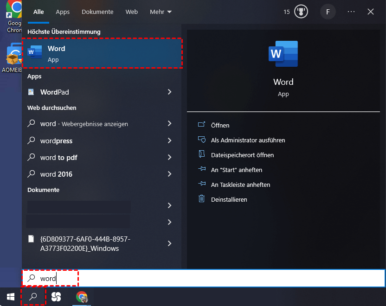
Task: Choose An "Start" anheften
Action: click(237, 170)
